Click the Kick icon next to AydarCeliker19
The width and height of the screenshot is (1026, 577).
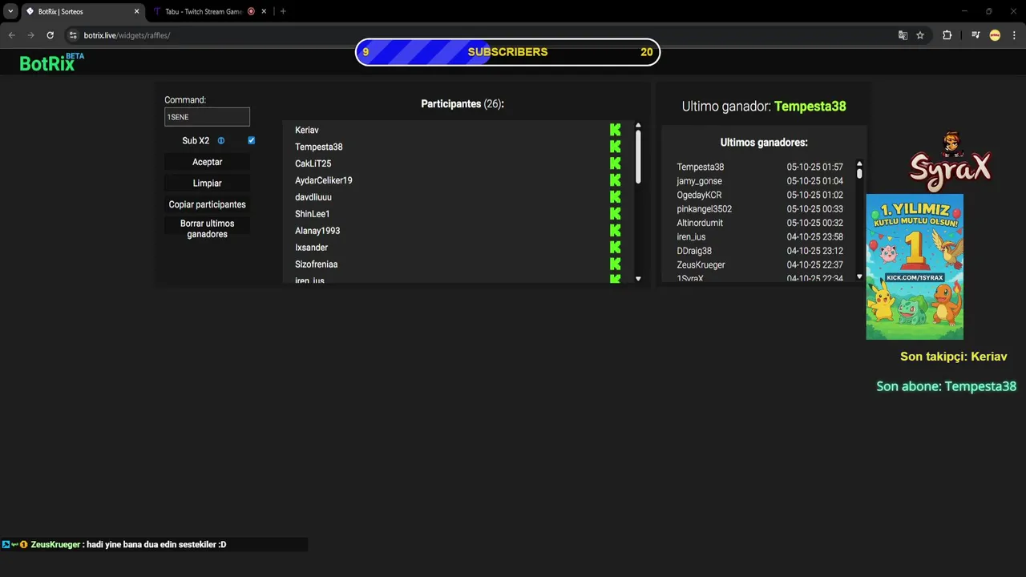(x=615, y=180)
